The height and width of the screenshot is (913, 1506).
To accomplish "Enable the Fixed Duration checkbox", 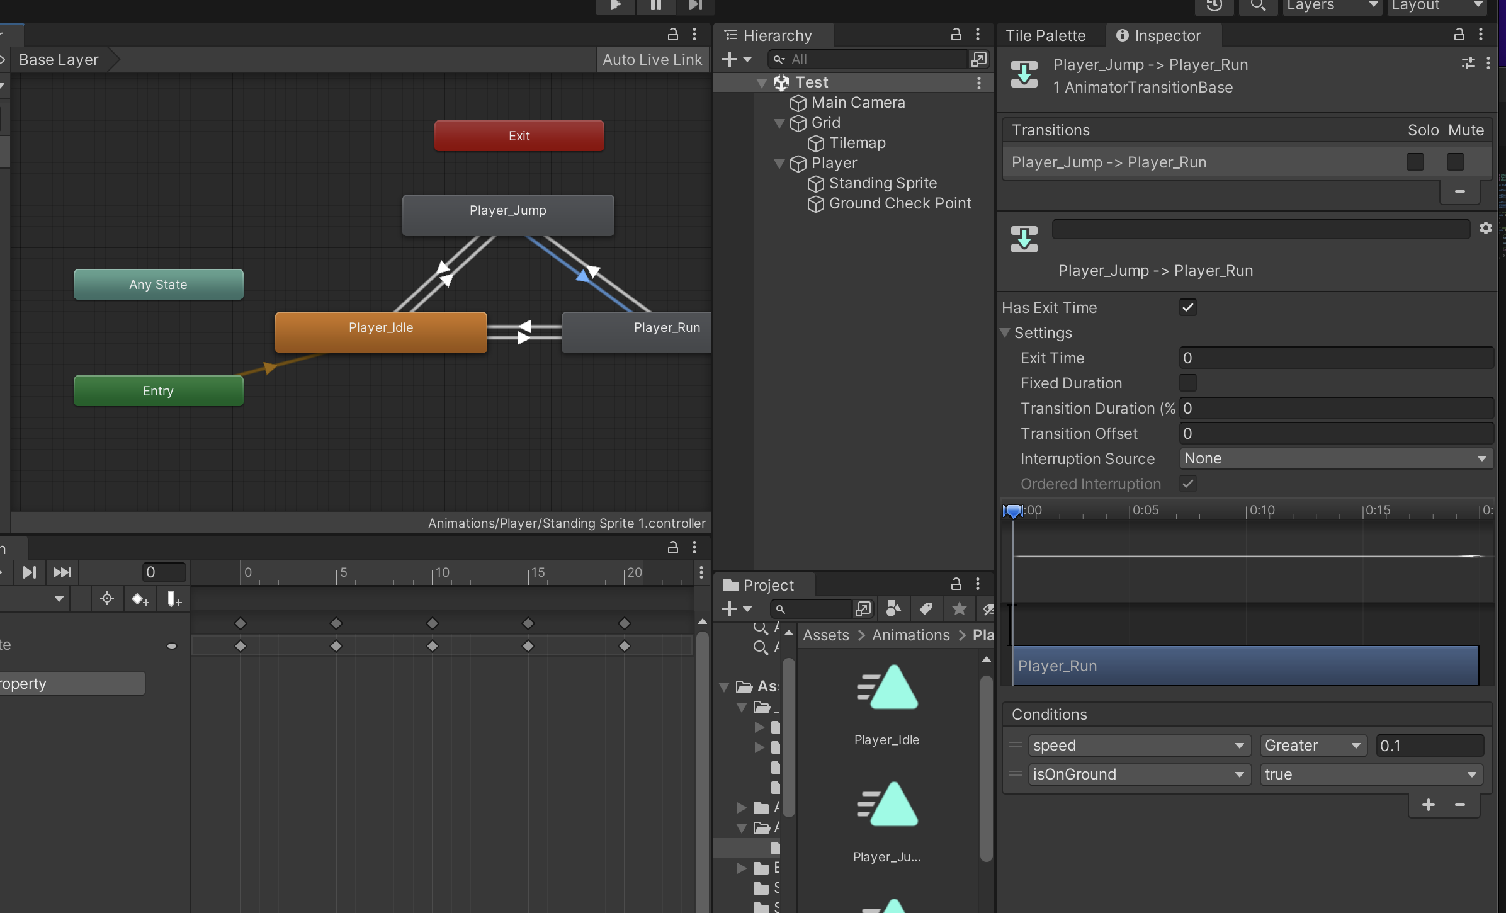I will pos(1187,383).
